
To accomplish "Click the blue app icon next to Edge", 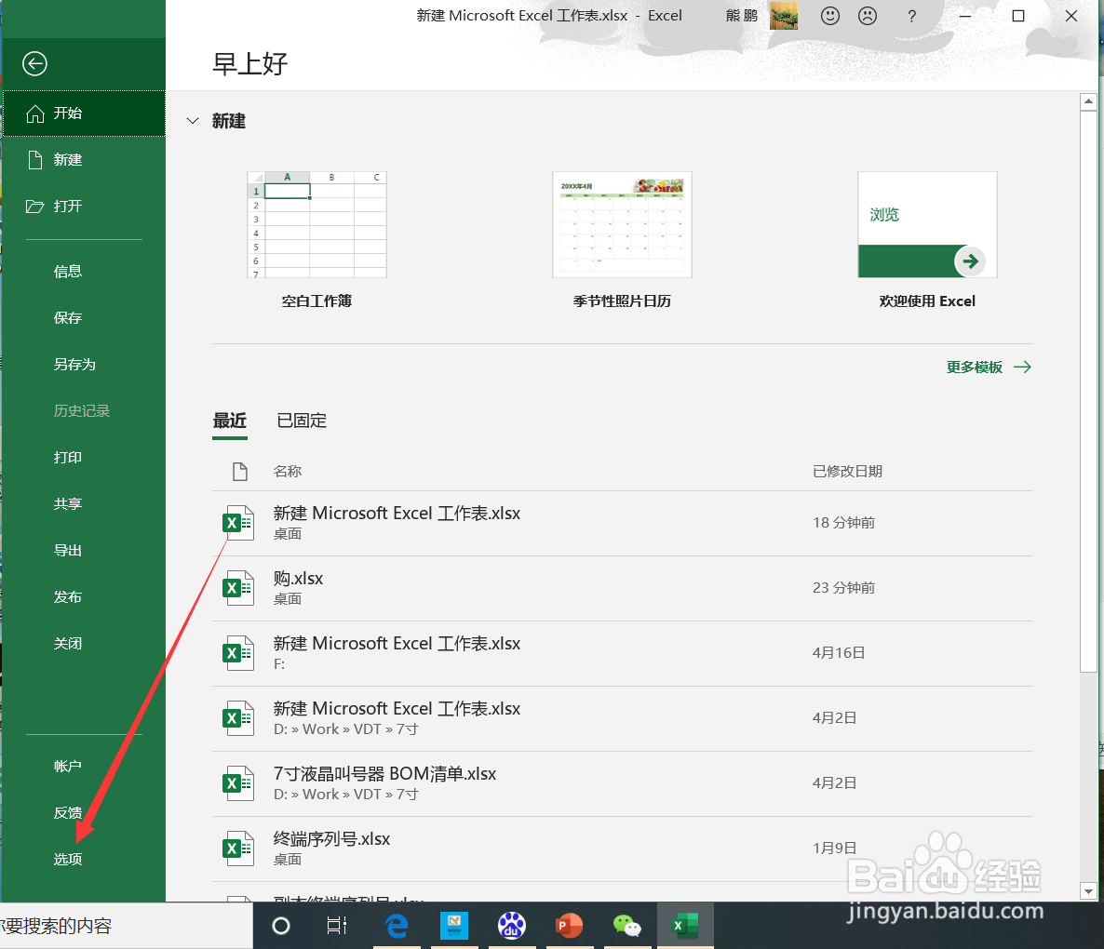I will pyautogui.click(x=454, y=926).
